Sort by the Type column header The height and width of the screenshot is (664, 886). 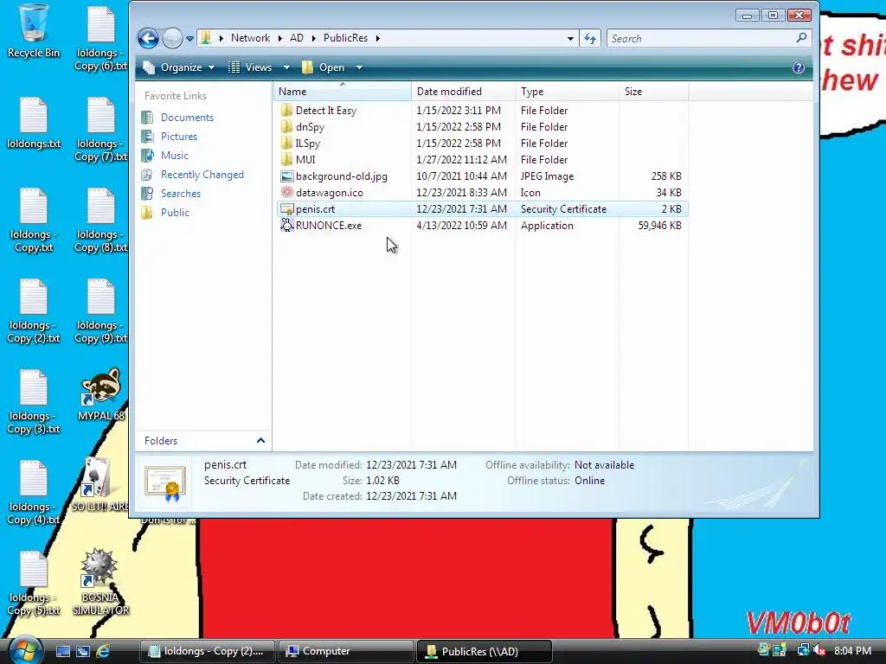pyautogui.click(x=567, y=92)
